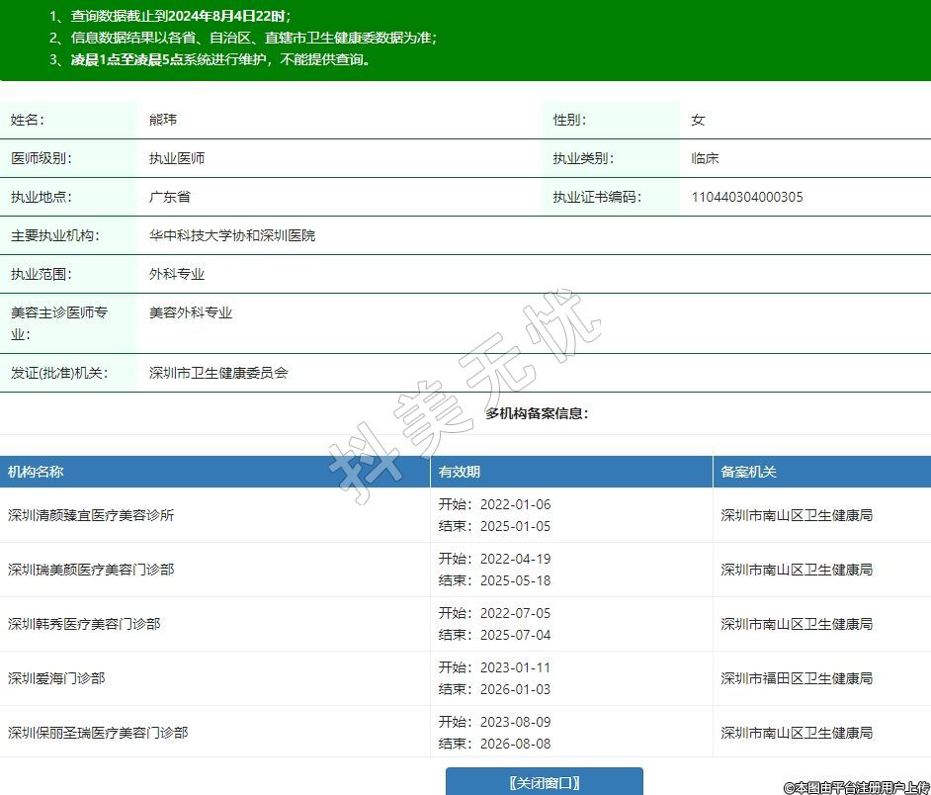The image size is (931, 795).
Task: Click the 临床 practice category value
Action: (x=706, y=158)
